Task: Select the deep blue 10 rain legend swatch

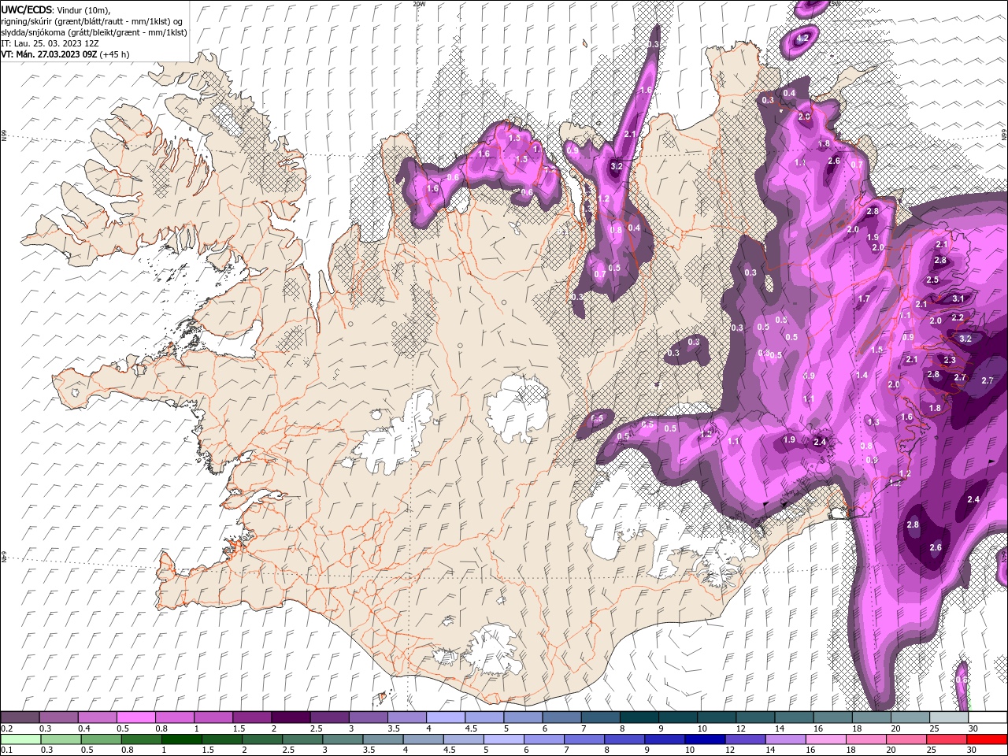Action: pyautogui.click(x=704, y=739)
